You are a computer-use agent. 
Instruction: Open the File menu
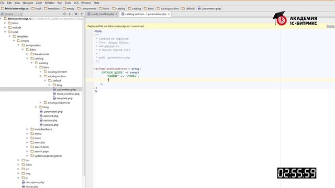(2, 3)
